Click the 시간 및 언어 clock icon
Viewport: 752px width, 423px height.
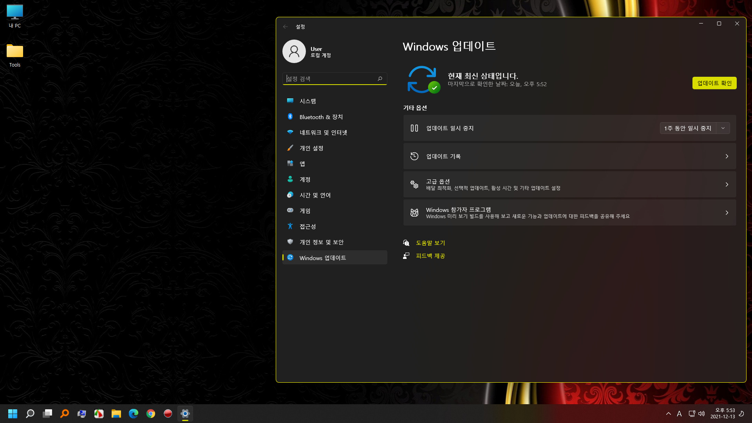pyautogui.click(x=290, y=195)
